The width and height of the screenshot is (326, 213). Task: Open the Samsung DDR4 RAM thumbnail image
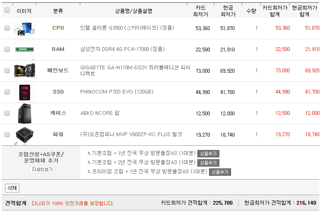tap(25, 49)
